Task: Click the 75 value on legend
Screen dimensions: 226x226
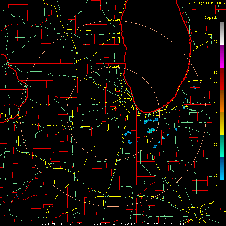Action: click(x=216, y=42)
